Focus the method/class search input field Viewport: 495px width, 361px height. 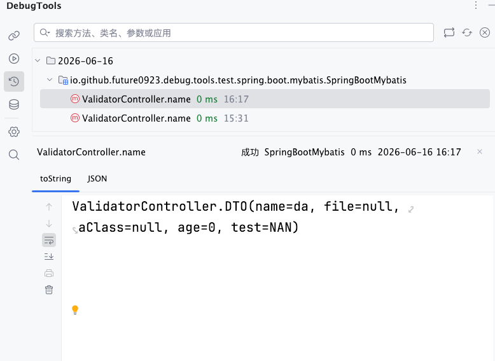click(x=234, y=32)
